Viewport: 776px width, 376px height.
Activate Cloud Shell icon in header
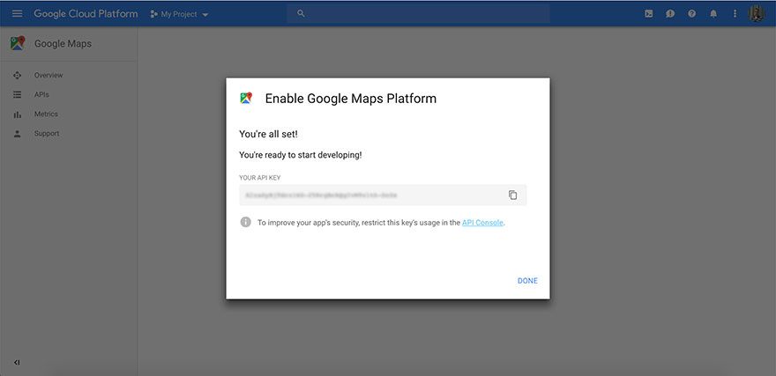pyautogui.click(x=648, y=14)
